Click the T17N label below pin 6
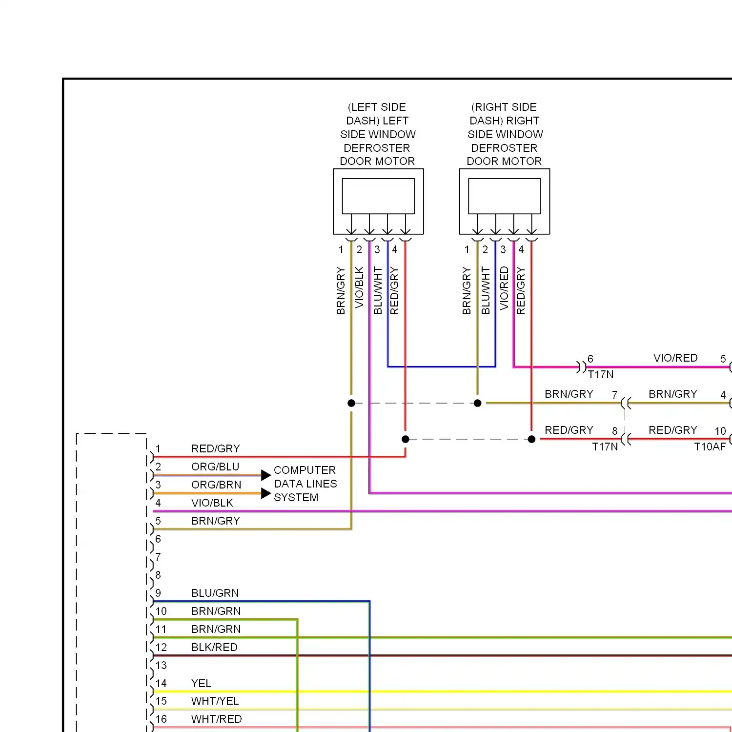Viewport: 732px width, 732px height. coord(601,374)
